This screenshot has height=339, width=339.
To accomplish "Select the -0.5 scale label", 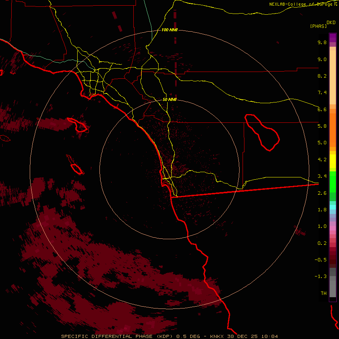I will (x=321, y=260).
